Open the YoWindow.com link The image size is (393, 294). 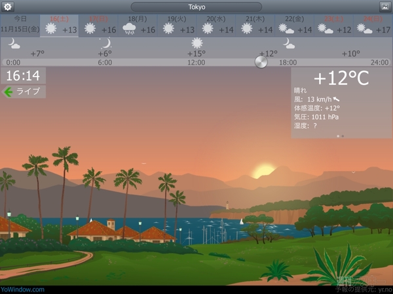(x=22, y=289)
